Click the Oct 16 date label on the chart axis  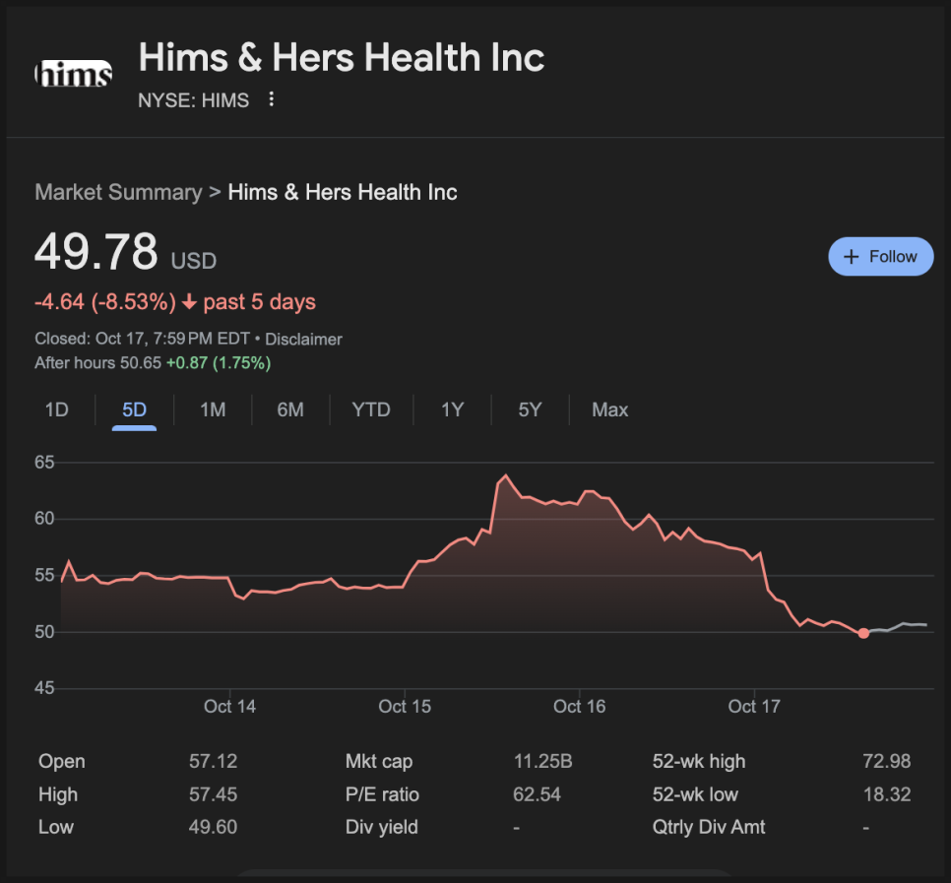tap(580, 706)
